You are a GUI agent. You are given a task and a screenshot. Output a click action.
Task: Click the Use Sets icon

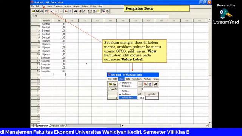107,11
